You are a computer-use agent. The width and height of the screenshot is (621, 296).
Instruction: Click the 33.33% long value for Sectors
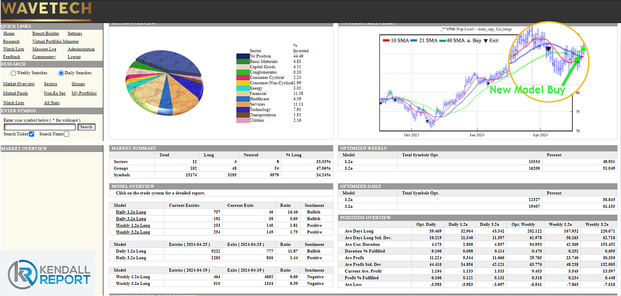(307, 162)
